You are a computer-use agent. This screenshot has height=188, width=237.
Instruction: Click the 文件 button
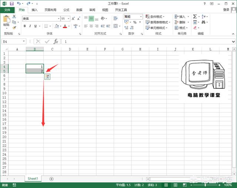pos(7,10)
